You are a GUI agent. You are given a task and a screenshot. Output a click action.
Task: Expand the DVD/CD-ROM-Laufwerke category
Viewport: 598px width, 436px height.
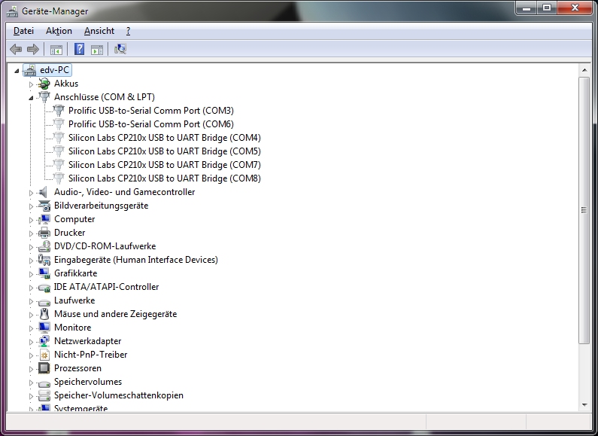[31, 247]
